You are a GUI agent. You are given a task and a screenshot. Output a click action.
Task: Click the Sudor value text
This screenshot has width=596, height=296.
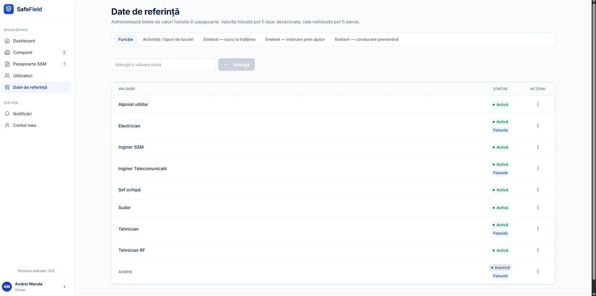coord(124,208)
